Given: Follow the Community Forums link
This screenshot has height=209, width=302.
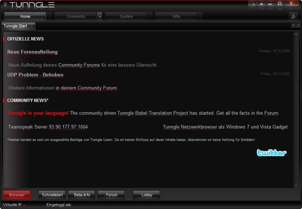Looking at the screenshot, I should pyautogui.click(x=79, y=65).
